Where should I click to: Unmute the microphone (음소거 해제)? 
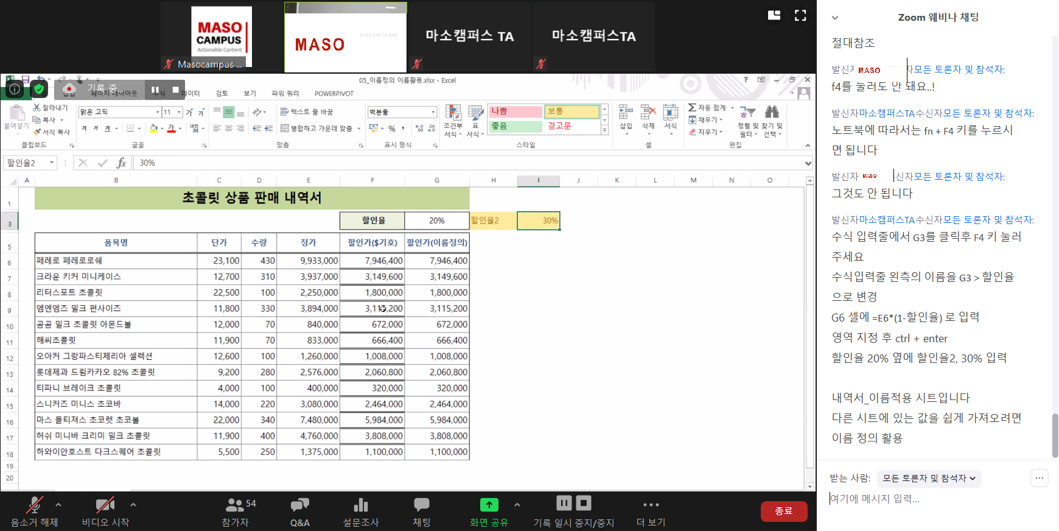tap(34, 505)
